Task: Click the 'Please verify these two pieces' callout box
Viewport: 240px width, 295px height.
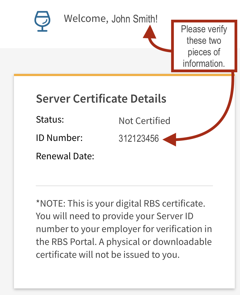Action: [204, 46]
